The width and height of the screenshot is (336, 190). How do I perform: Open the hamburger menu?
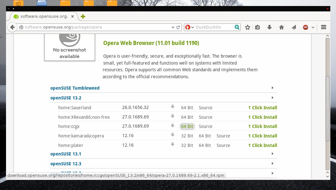[324, 27]
